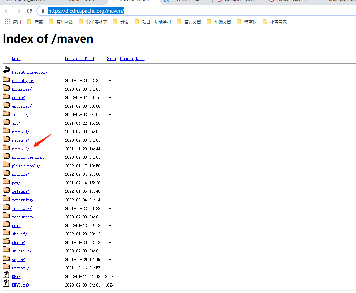Open the Parent Directory link
This screenshot has width=356, height=293.
pyautogui.click(x=30, y=72)
